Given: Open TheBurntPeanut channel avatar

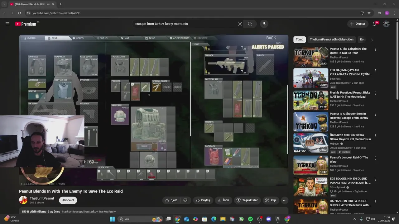Looking at the screenshot, I should [23, 200].
